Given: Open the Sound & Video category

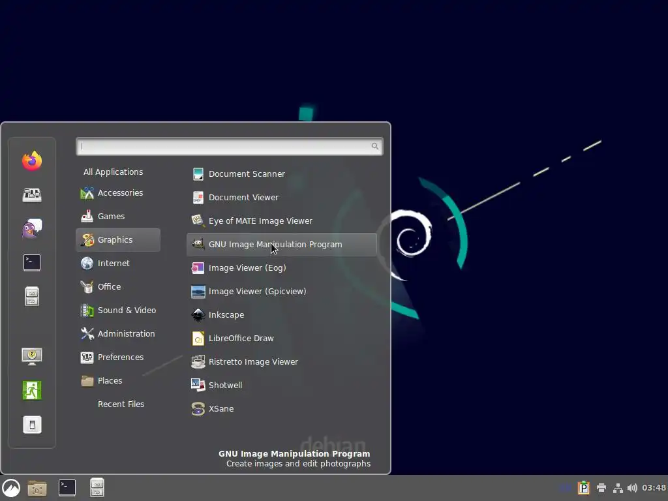Looking at the screenshot, I should pyautogui.click(x=118, y=310).
